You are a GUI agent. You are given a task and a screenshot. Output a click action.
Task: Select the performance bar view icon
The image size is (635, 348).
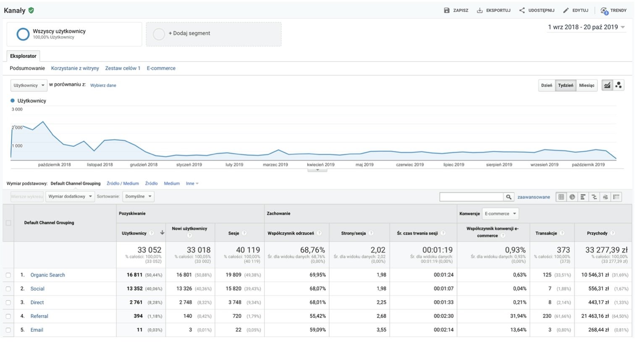pyautogui.click(x=583, y=197)
